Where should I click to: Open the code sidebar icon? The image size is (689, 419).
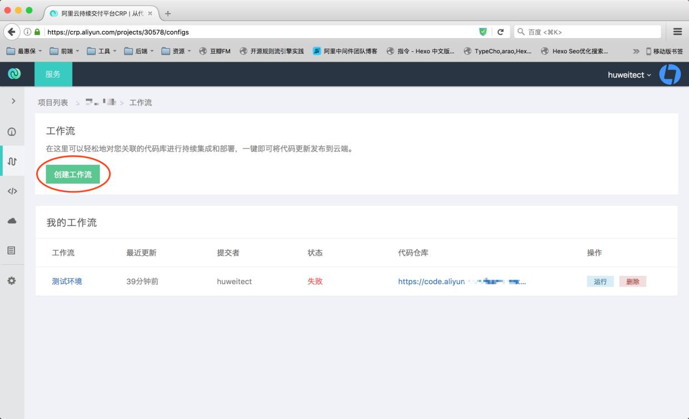[x=12, y=191]
